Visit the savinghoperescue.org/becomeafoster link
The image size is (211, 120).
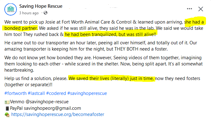pyautogui.click(x=58, y=114)
